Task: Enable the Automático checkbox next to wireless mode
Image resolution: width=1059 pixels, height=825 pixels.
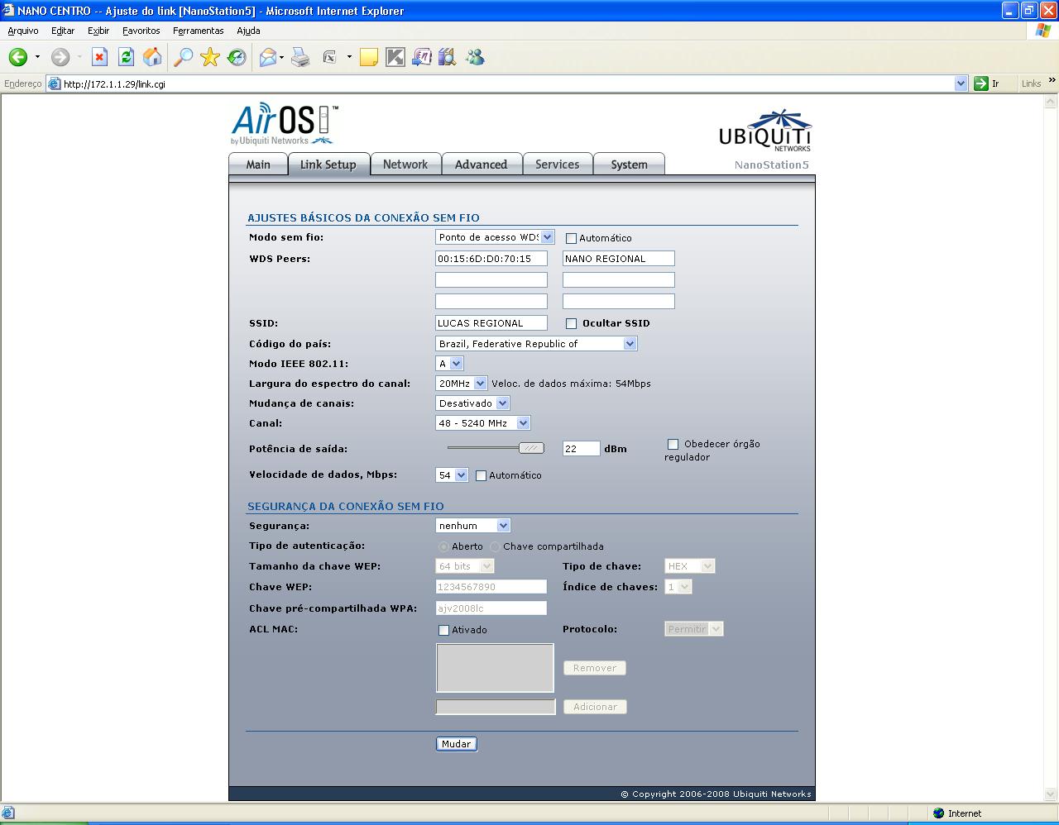Action: (571, 238)
